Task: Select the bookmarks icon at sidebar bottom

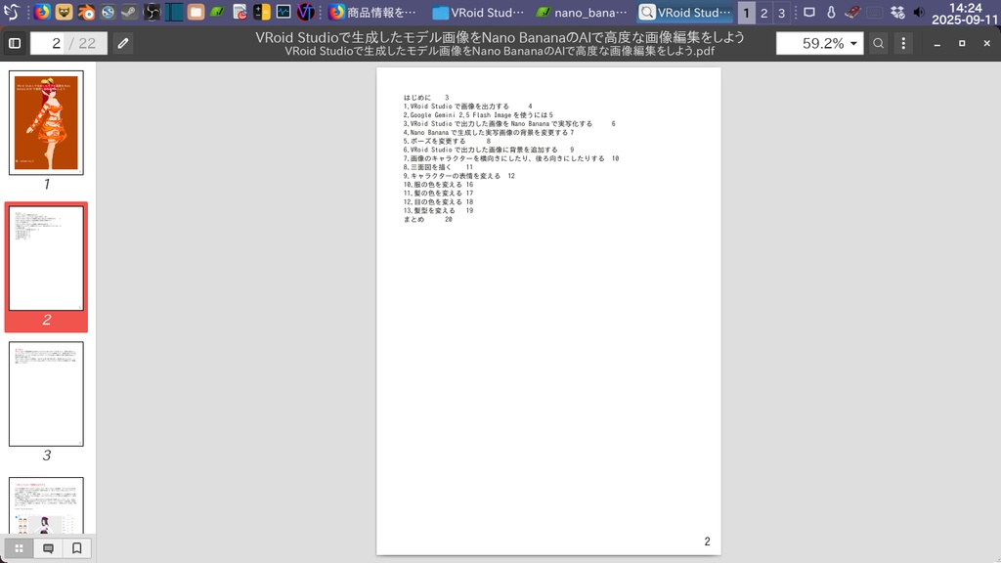Action: 76,548
